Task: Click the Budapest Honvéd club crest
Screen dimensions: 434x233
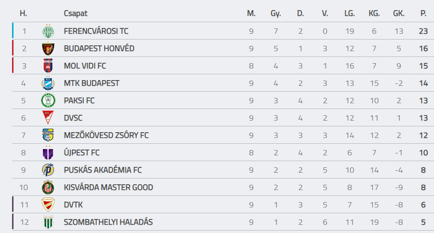Action: click(48, 48)
